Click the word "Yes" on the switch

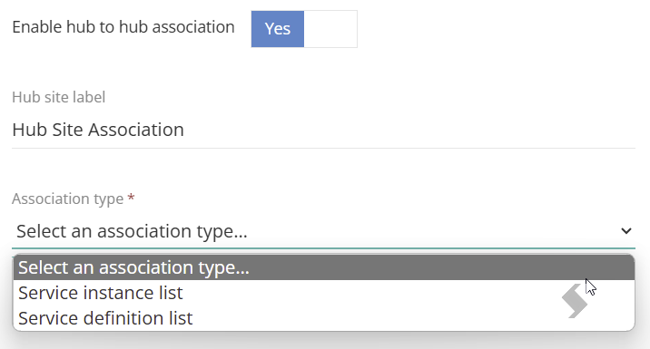pyautogui.click(x=277, y=29)
